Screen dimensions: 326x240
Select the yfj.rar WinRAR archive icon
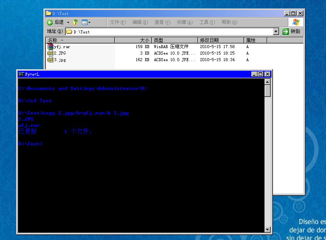pos(50,47)
